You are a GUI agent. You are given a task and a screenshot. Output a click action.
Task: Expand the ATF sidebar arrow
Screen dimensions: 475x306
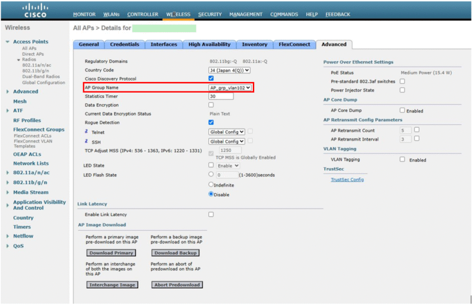click(8, 111)
